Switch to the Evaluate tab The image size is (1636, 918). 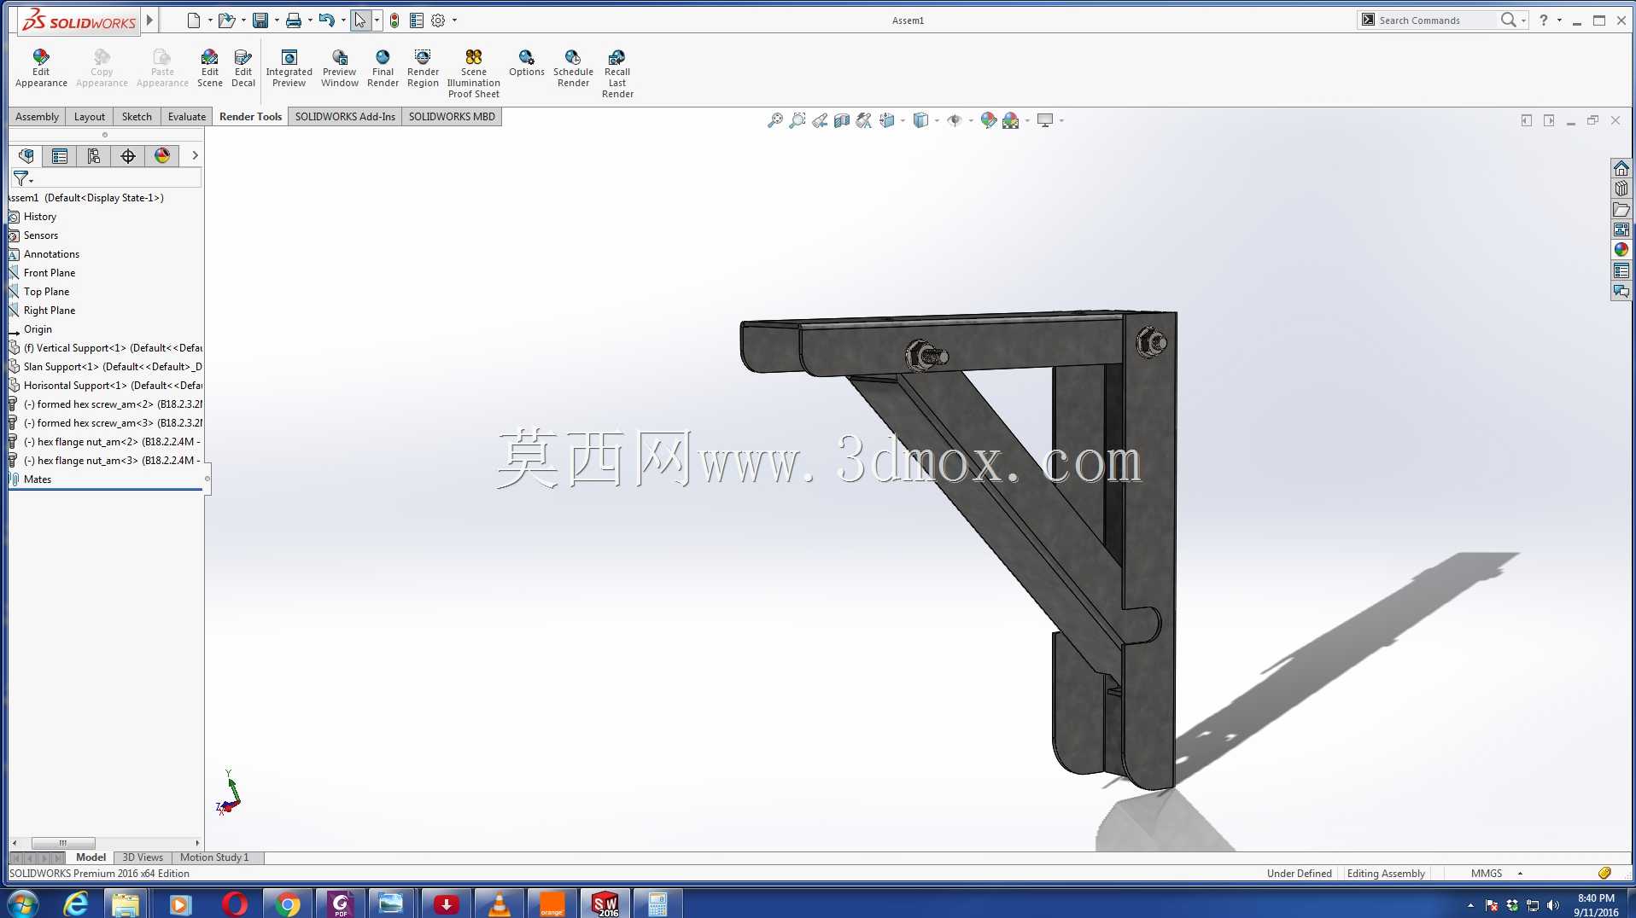(187, 117)
